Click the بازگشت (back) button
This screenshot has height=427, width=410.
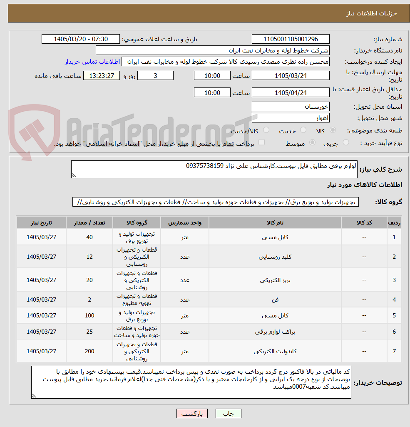click(192, 413)
